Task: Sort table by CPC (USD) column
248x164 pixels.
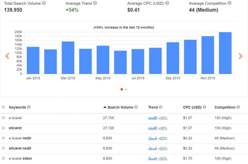Action: tap(192, 107)
